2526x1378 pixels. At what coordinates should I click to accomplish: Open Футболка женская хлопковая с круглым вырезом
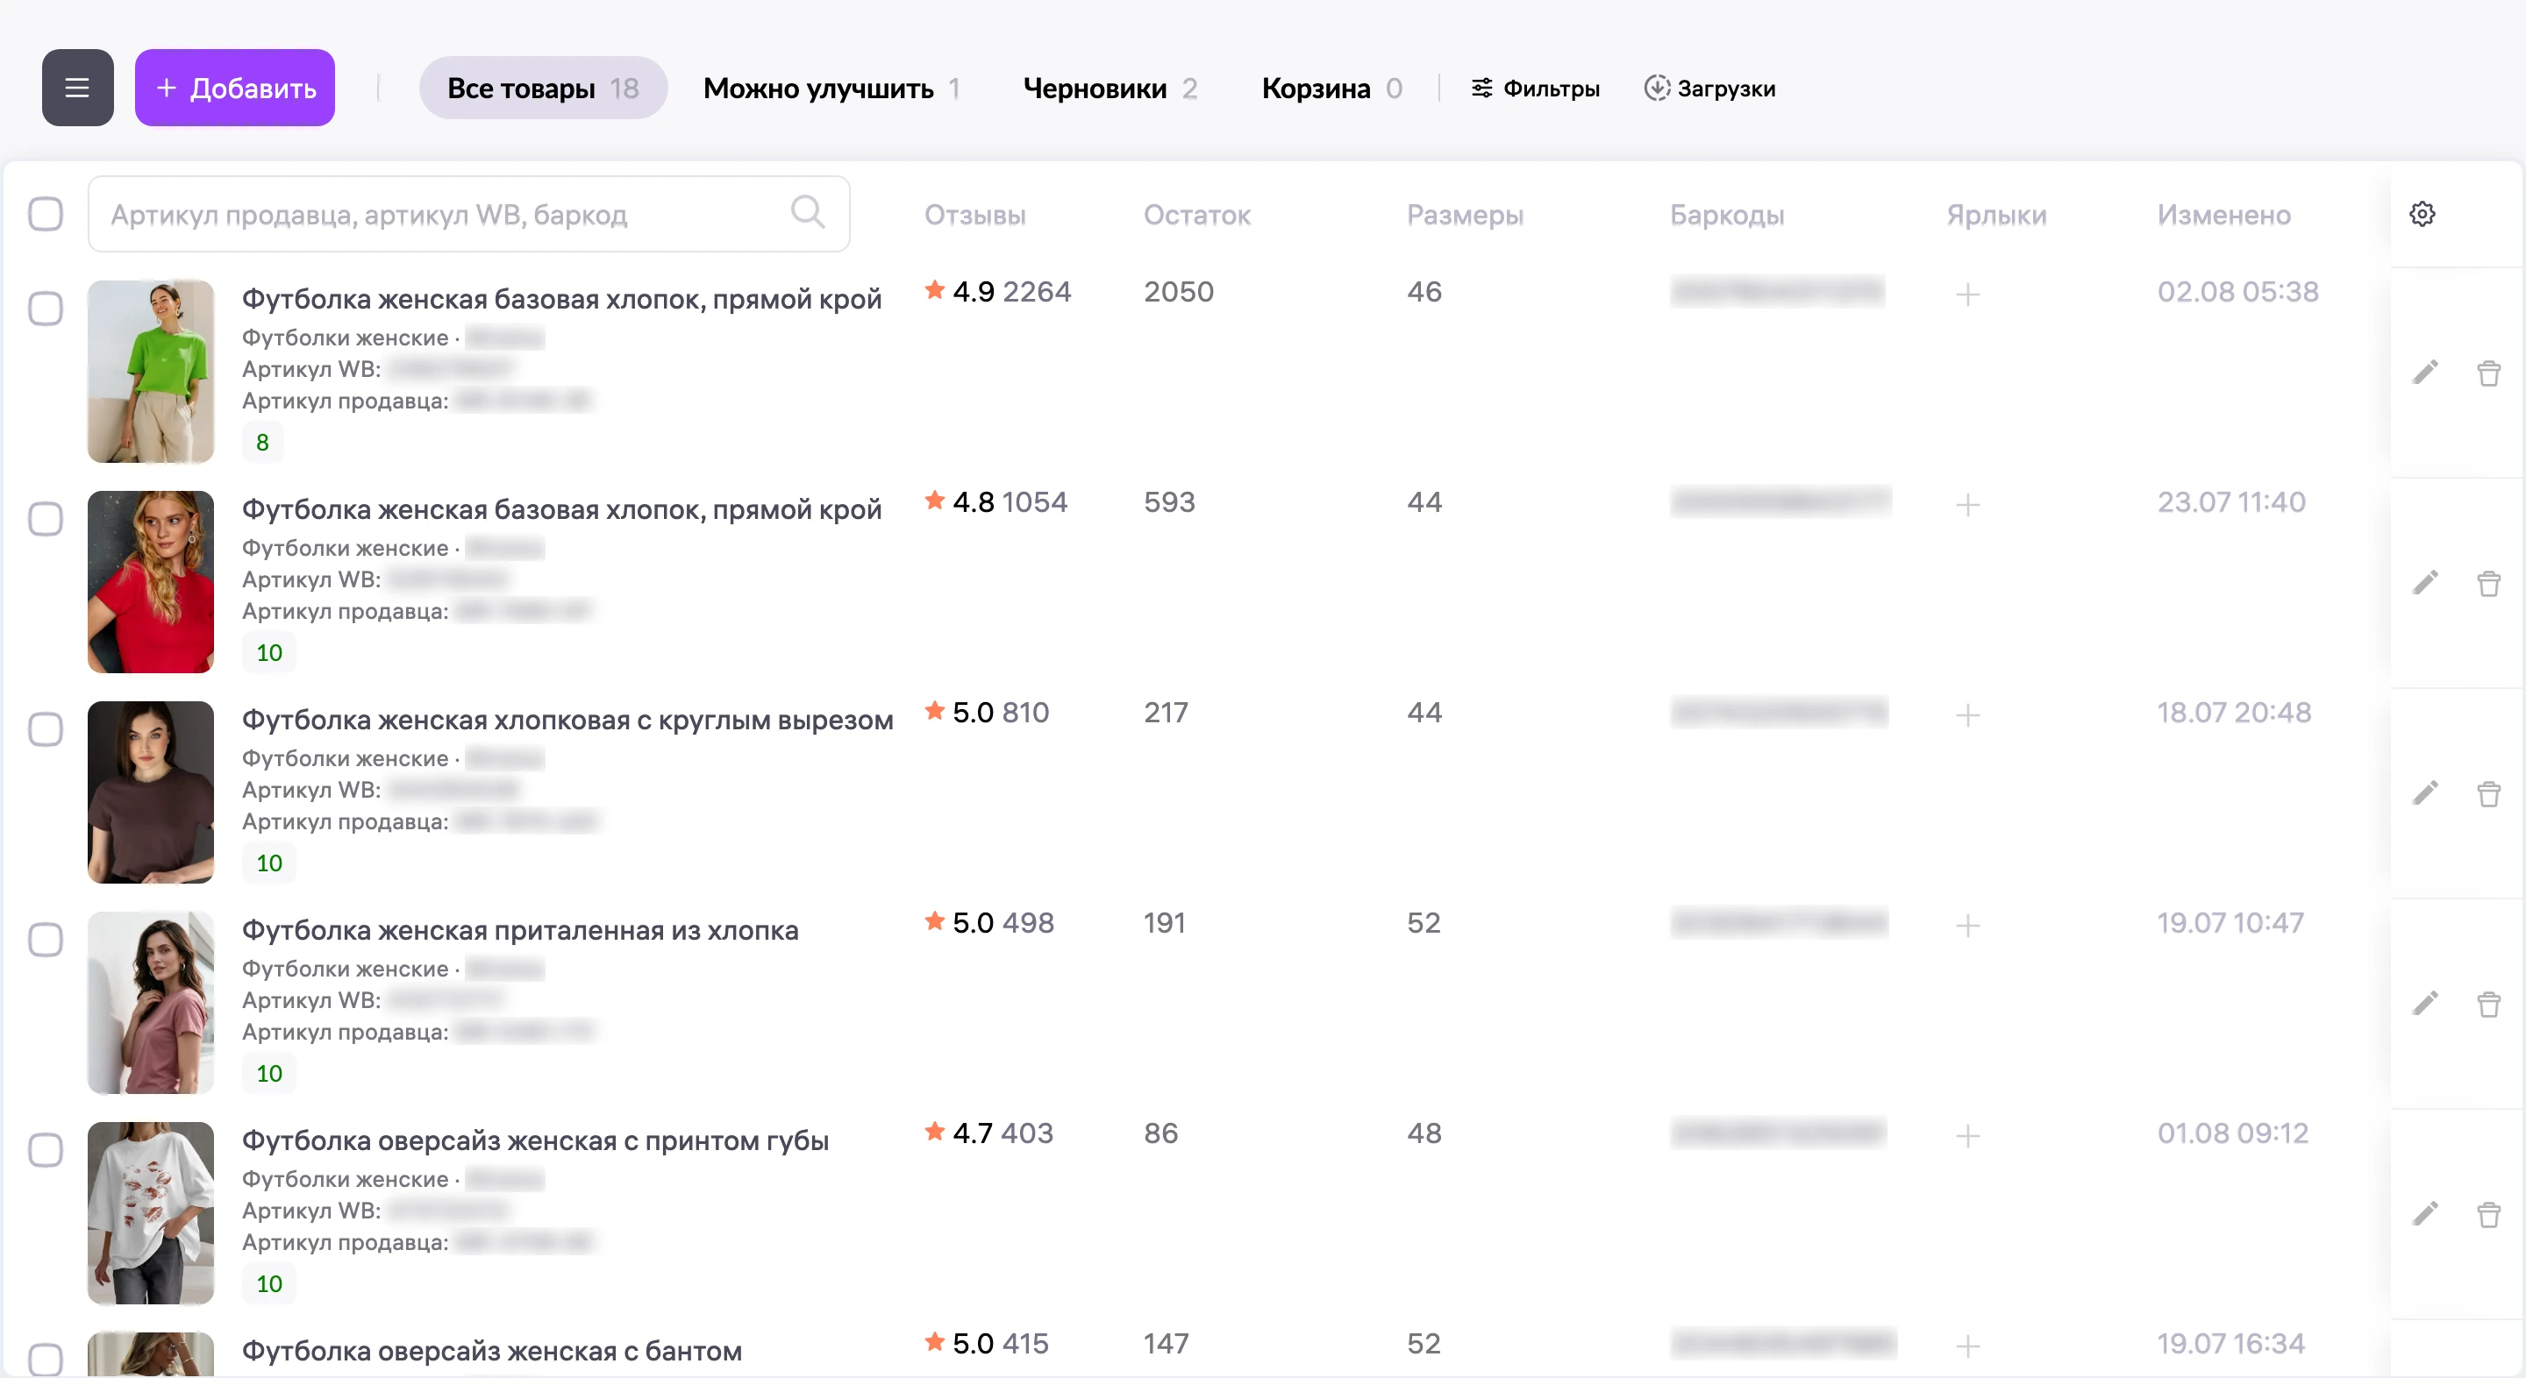pyautogui.click(x=567, y=720)
